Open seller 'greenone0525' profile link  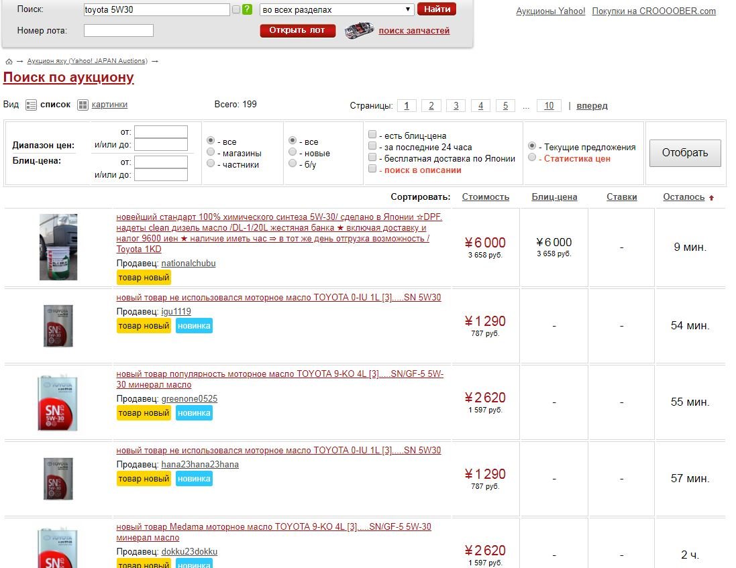pyautogui.click(x=189, y=399)
